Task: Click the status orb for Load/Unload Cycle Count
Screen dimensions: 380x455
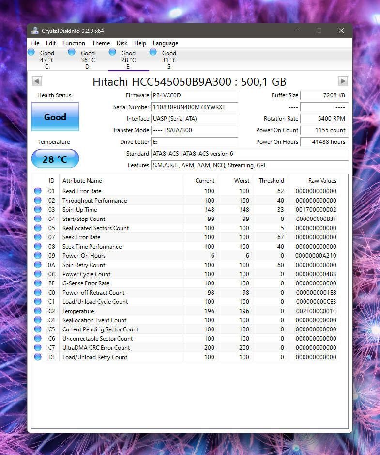Action: tap(38, 301)
